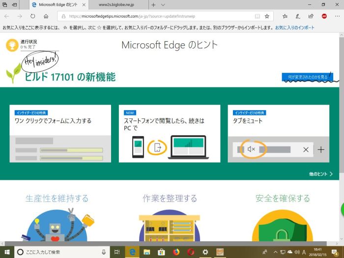This screenshot has width=344, height=258.
Task: Click the Adblock Plus extension icon
Action: click(x=324, y=16)
